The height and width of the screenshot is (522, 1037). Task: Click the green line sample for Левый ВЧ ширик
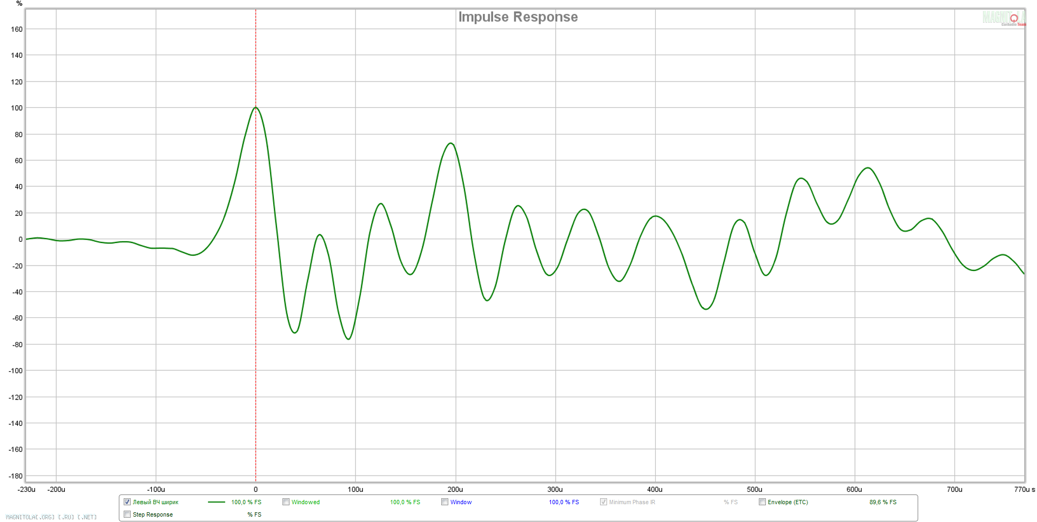coord(217,502)
